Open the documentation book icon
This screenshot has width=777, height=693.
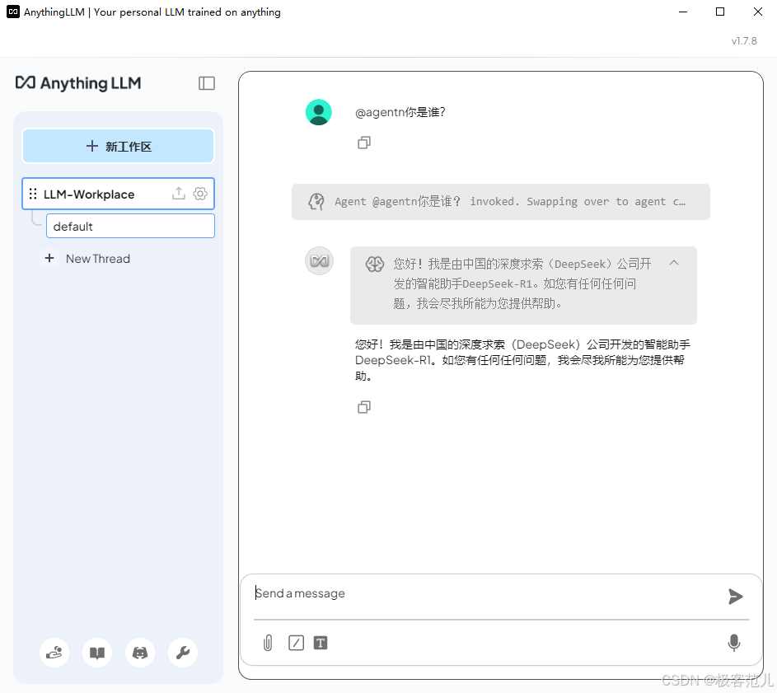pos(97,653)
